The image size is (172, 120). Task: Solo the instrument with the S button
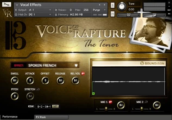(x=112, y=5)
